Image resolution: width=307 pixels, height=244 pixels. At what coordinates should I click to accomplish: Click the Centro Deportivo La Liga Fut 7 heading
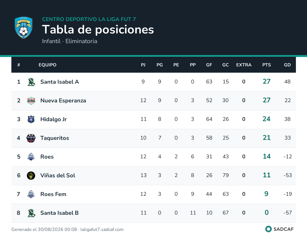coord(89,19)
